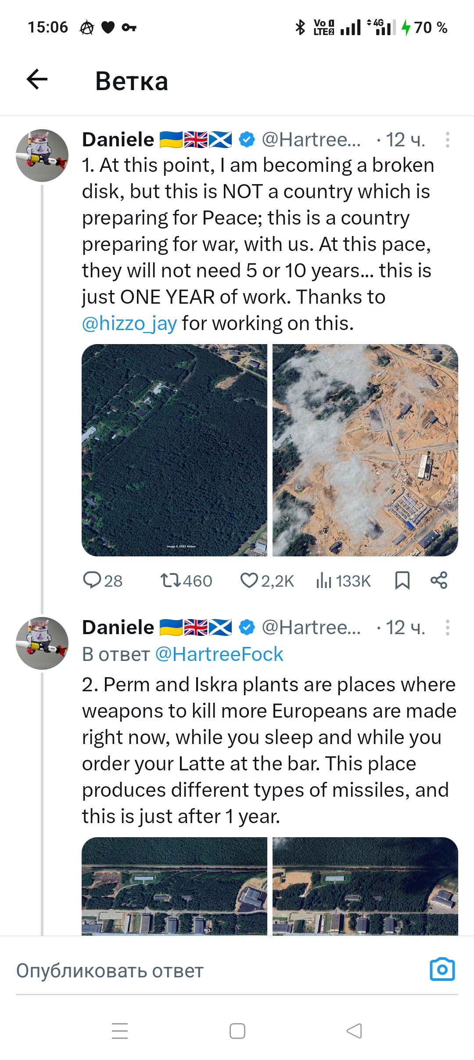The image size is (474, 1060).
Task: Retweet the first Daniele tweet
Action: (x=186, y=581)
